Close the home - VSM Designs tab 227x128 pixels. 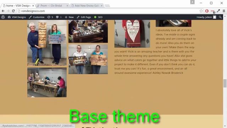(x=33, y=6)
